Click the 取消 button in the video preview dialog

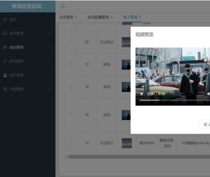pyautogui.click(x=205, y=125)
